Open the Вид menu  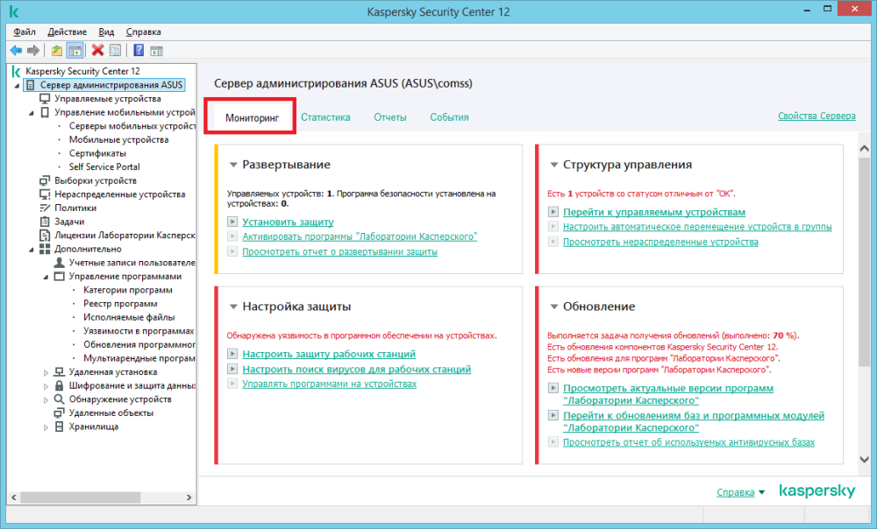point(106,32)
